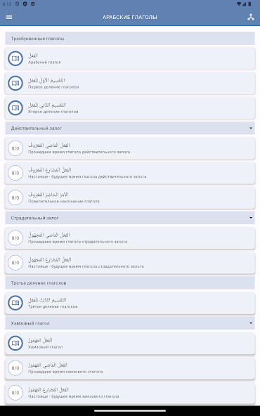260x416 pixels.
Task: Tap 0/0 progress circle for Повелительное наклонение глагола
Action: 15,197
